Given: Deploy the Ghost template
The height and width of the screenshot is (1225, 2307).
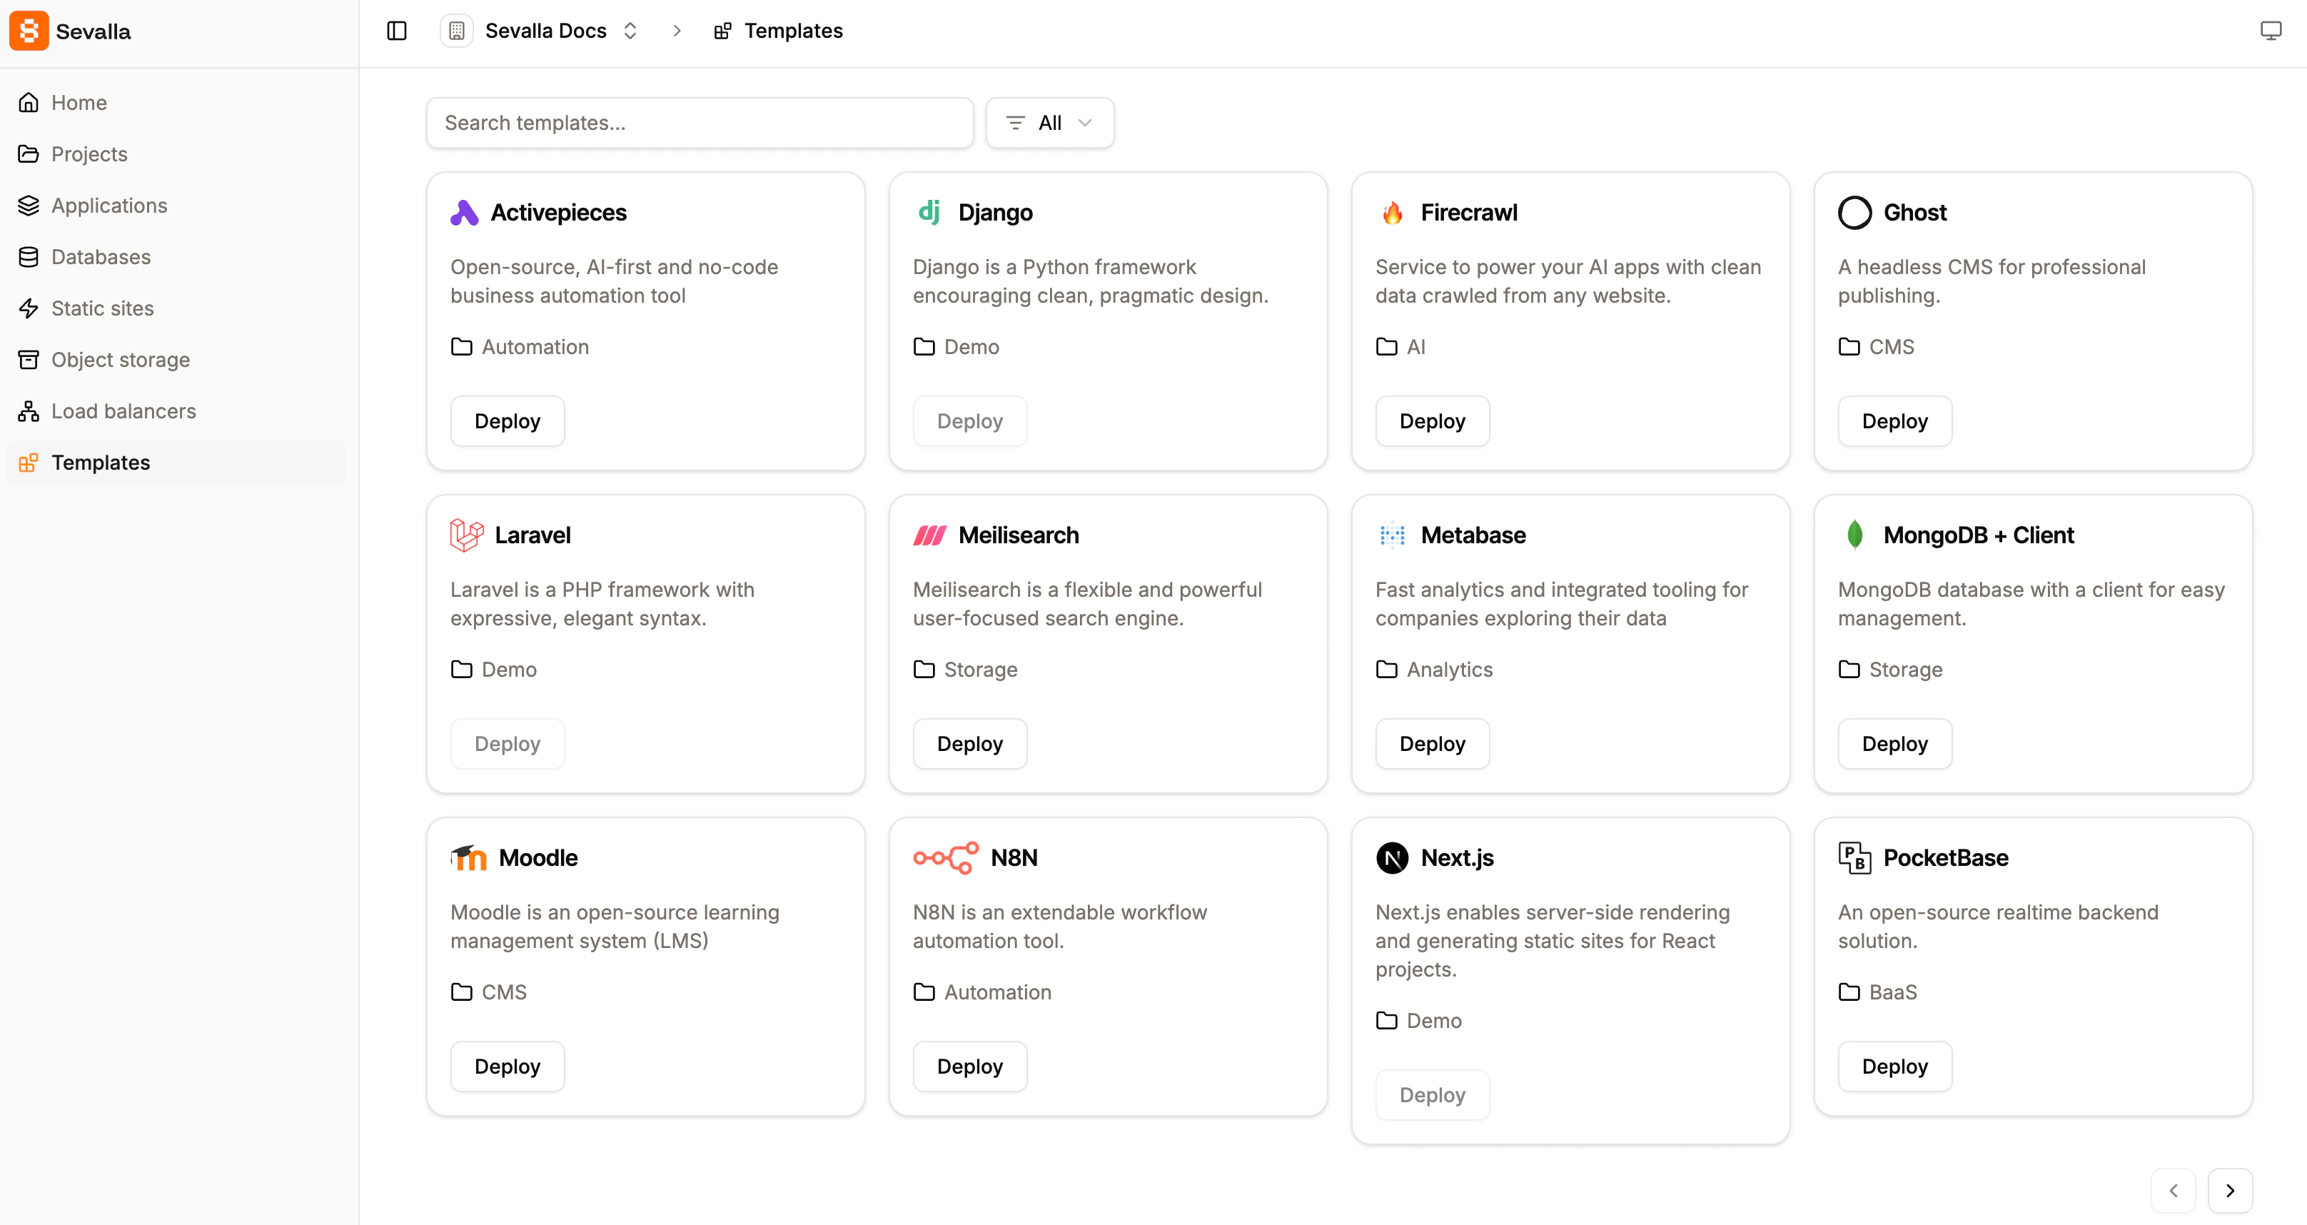Looking at the screenshot, I should 1895,421.
